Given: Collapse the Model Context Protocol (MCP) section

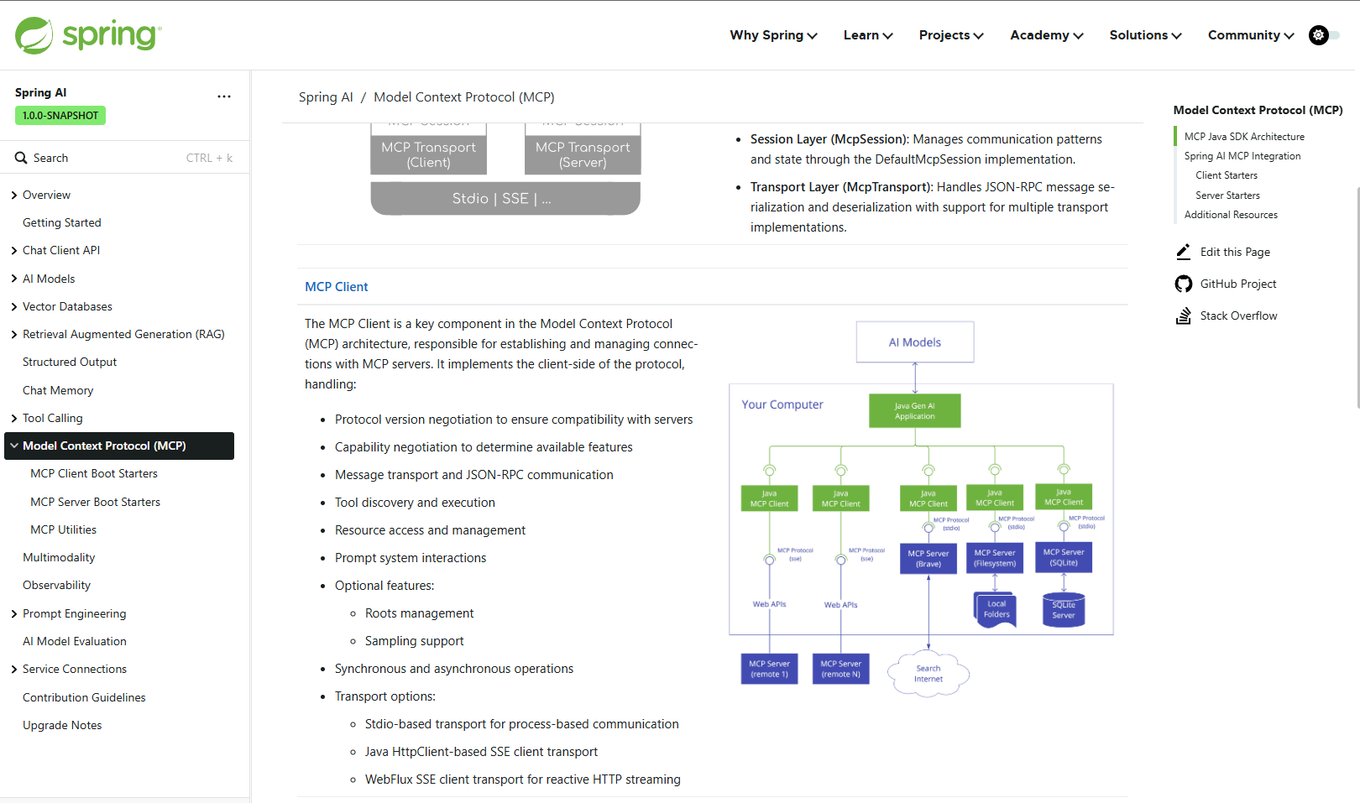Looking at the screenshot, I should coord(14,446).
